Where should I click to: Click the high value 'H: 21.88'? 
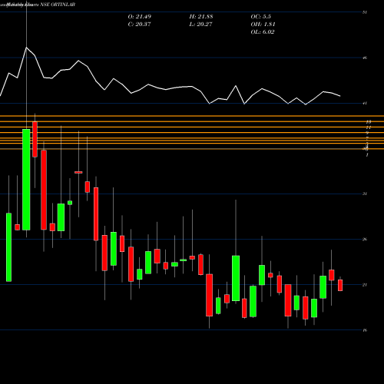201,17
